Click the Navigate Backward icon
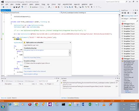Screen dimensions: 139x111 4,7
